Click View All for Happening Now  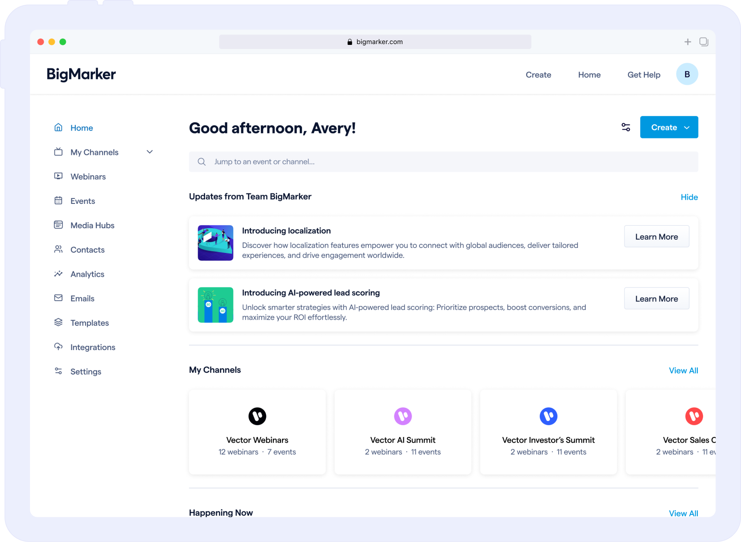683,513
